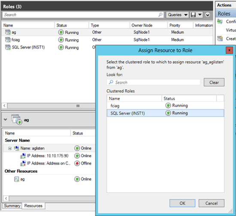
Task: Click the save query disk icon
Action: click(x=193, y=15)
